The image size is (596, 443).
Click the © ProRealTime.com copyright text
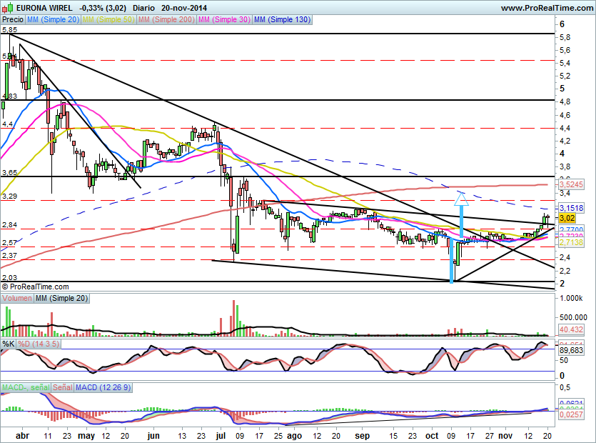click(x=36, y=286)
